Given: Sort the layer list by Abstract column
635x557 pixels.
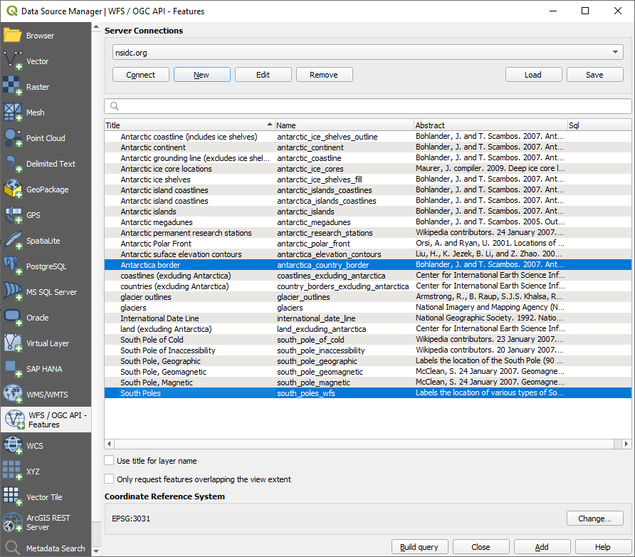Looking at the screenshot, I should tap(490, 125).
